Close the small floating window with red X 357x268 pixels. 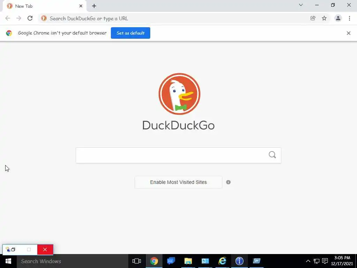pos(45,250)
